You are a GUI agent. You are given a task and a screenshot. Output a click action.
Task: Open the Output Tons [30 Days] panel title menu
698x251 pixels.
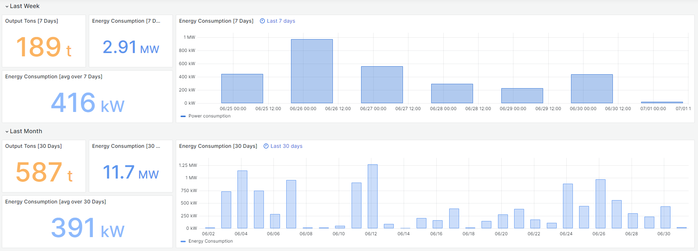(33, 146)
